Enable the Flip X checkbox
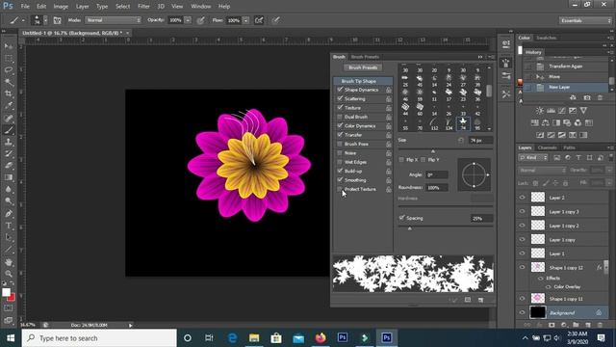The height and width of the screenshot is (347, 616). 401,160
